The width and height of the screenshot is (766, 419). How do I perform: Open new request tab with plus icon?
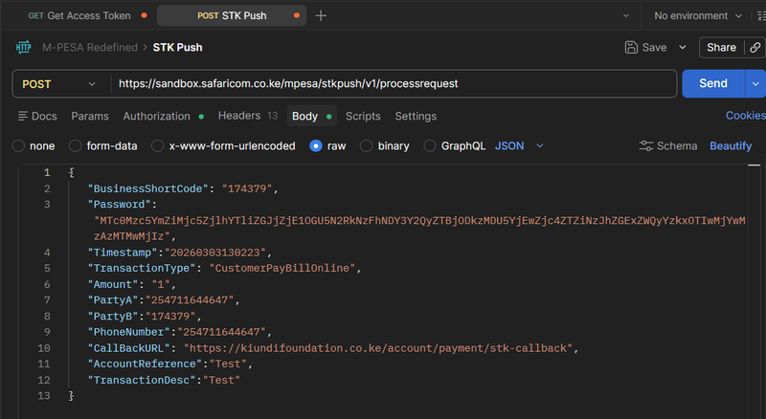321,15
